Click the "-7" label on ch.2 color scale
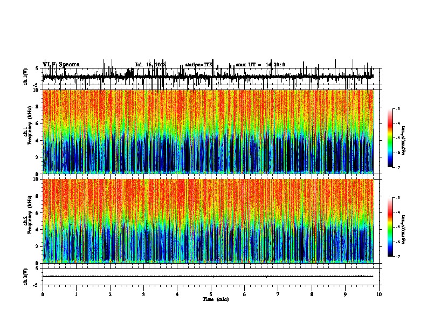Viewport: 427px width, 330px height. [398, 256]
